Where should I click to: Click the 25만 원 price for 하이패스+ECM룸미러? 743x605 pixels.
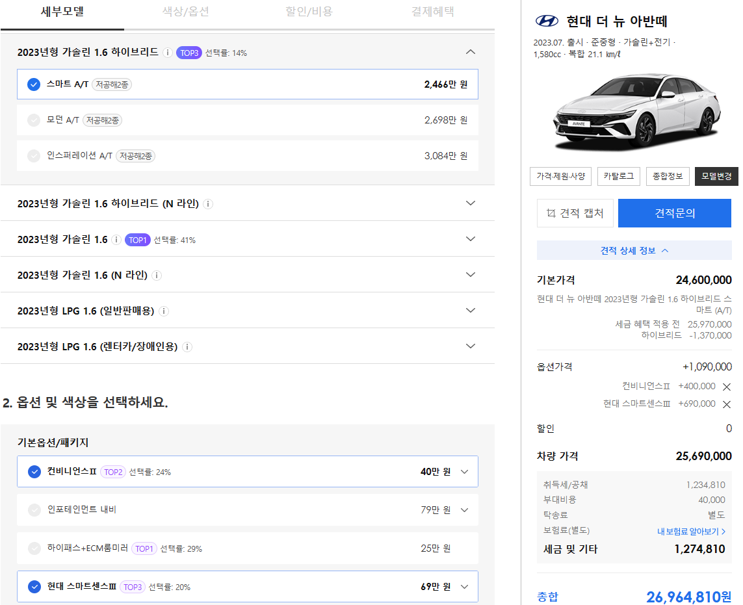click(x=436, y=548)
